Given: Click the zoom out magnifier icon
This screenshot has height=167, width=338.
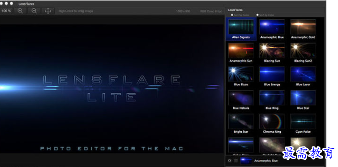Looking at the screenshot, I should pyautogui.click(x=34, y=11).
